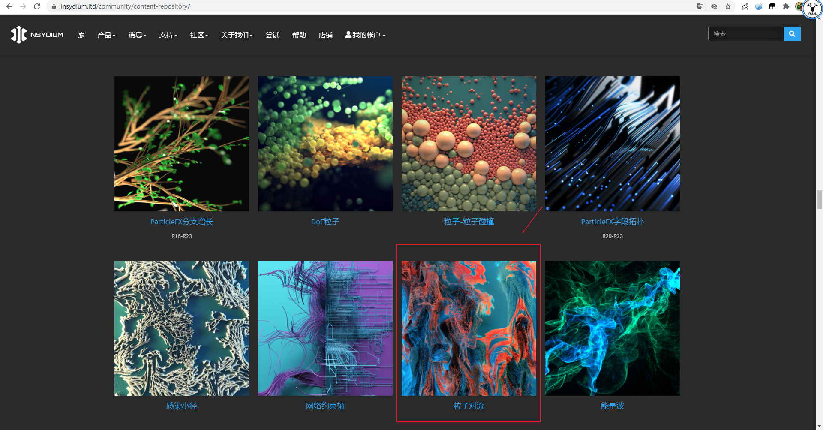Open the 网络约束轴 thumbnail image
The width and height of the screenshot is (823, 430).
[325, 328]
